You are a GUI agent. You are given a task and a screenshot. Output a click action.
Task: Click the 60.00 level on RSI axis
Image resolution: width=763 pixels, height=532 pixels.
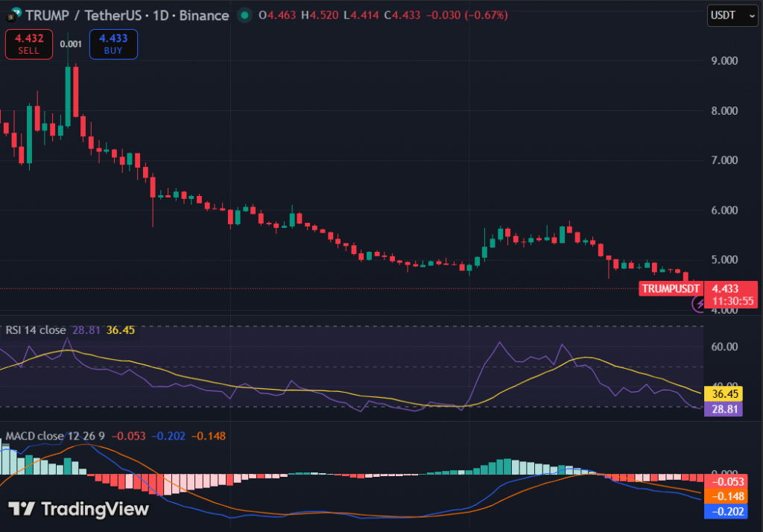pyautogui.click(x=726, y=346)
